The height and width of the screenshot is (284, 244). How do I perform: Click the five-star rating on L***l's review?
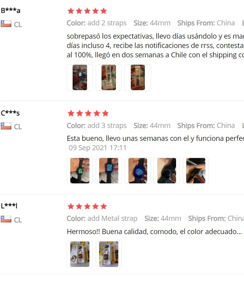(87, 206)
